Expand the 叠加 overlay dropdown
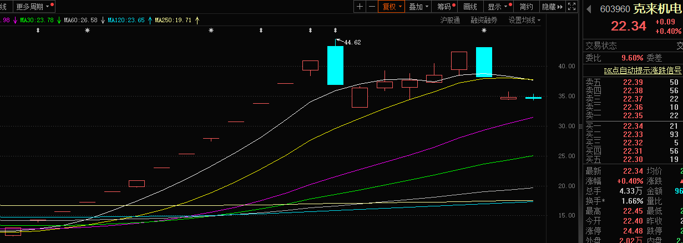The image size is (683, 243). click(419, 7)
